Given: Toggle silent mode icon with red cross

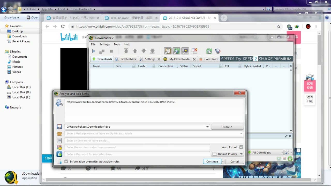Looking at the screenshot, I should point(194,51).
